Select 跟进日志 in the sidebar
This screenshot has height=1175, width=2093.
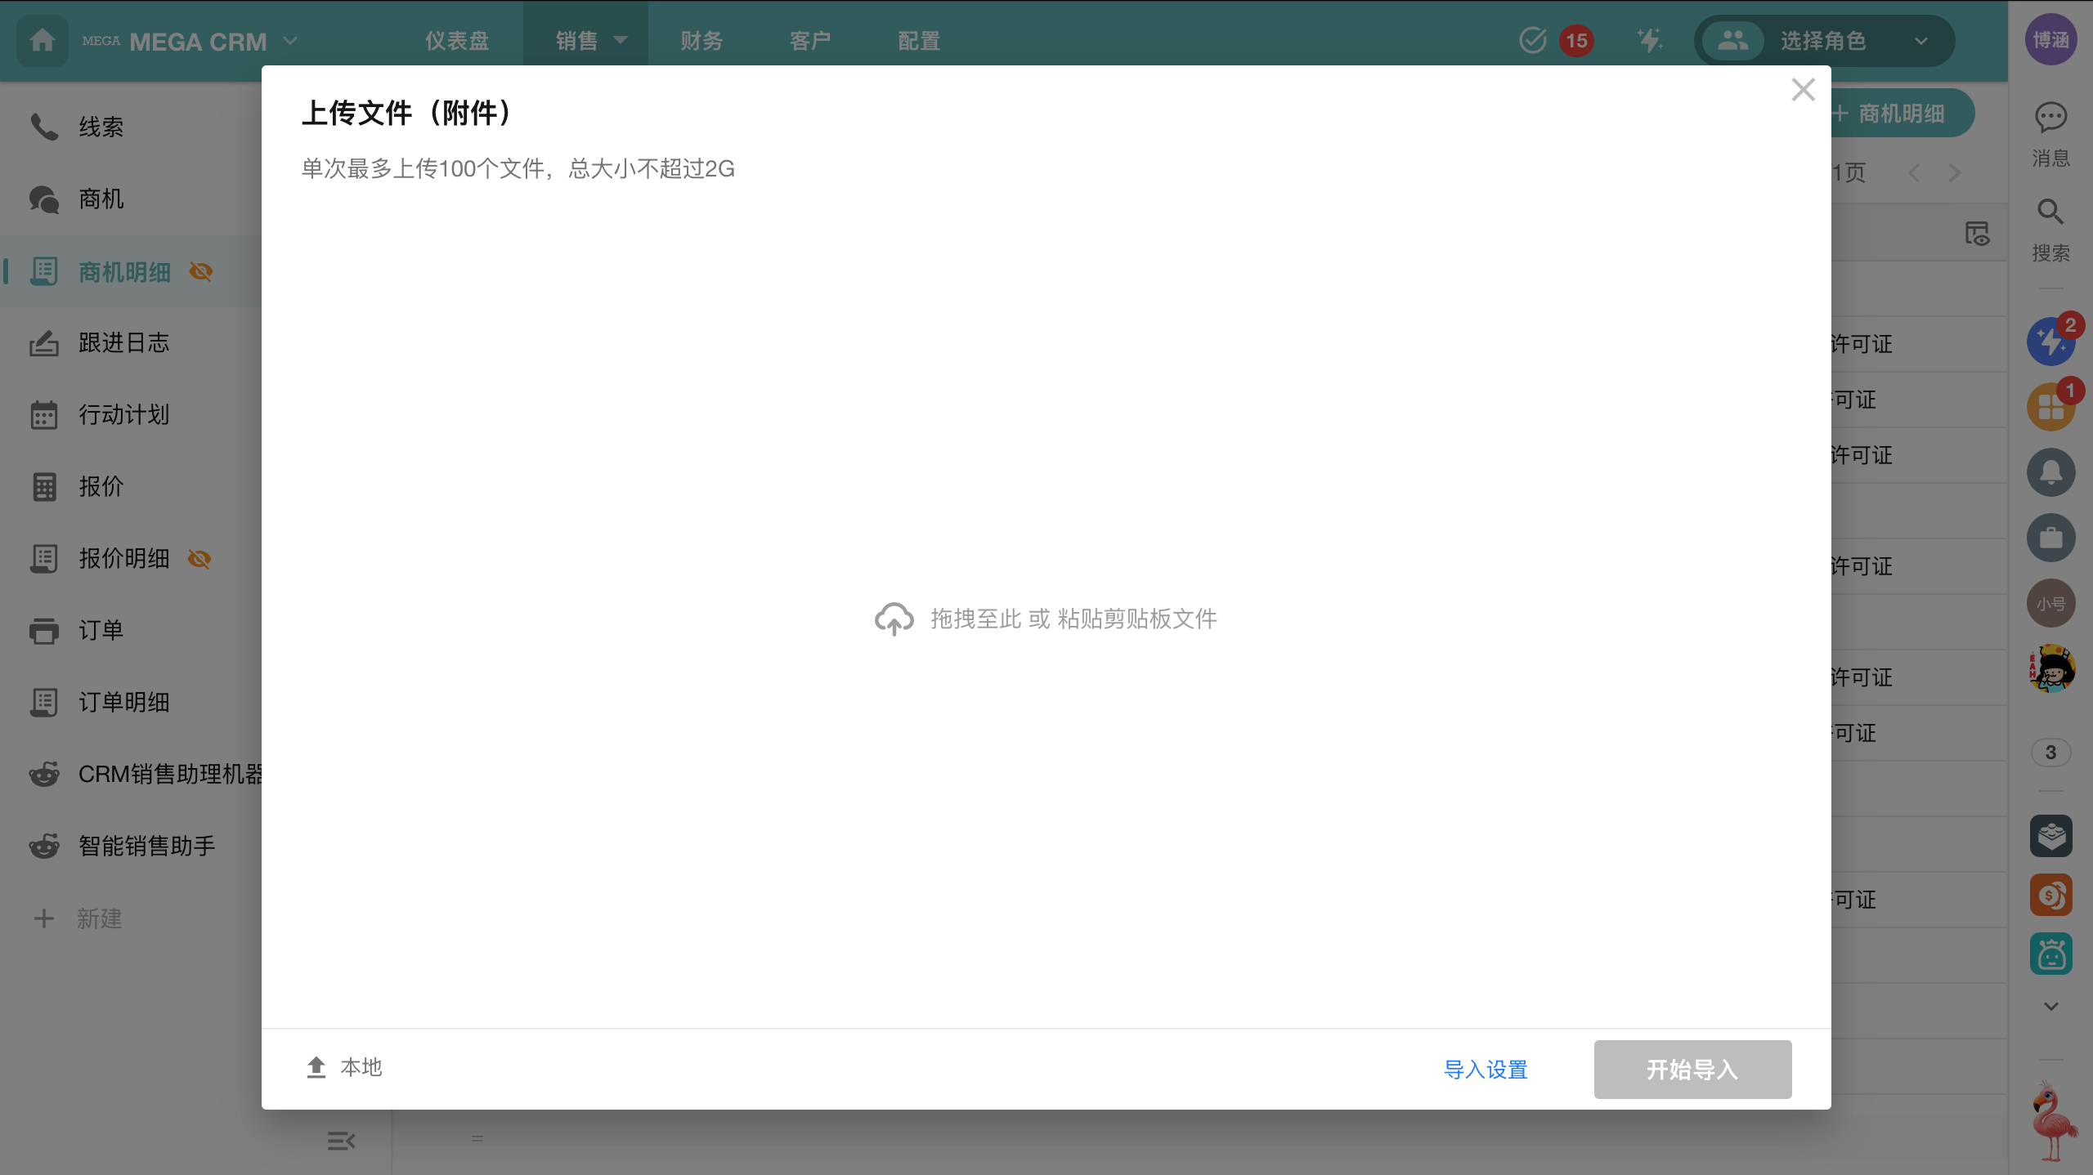[x=124, y=343]
